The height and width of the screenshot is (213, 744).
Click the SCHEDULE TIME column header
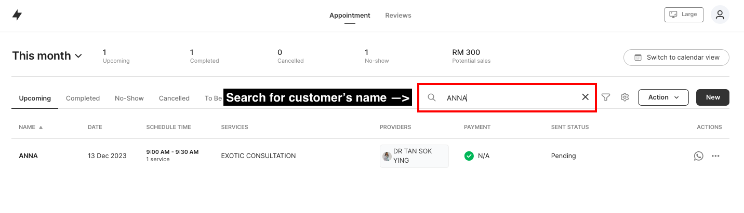tap(168, 127)
